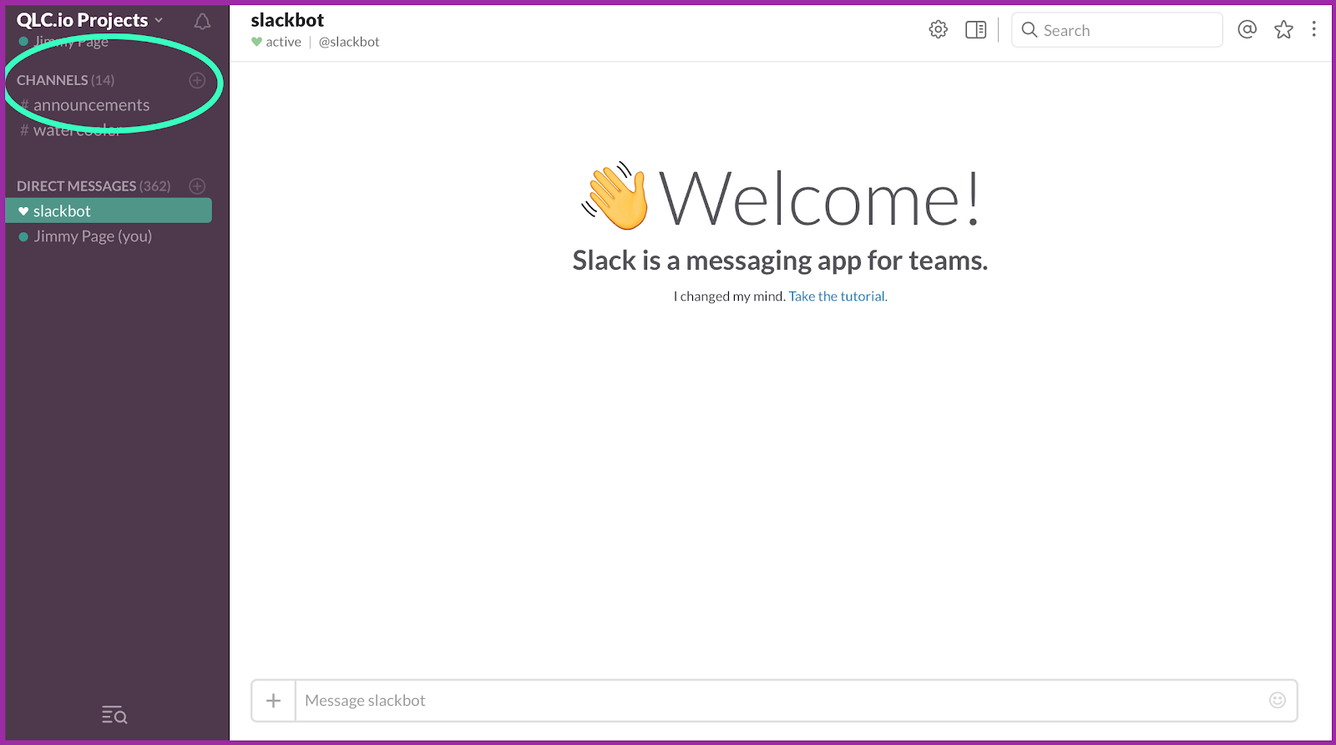Open the emoji picker smiley icon

[1278, 700]
